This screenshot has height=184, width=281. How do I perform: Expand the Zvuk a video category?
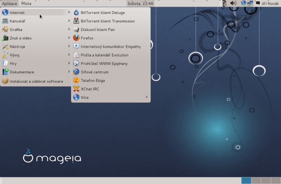(36, 38)
